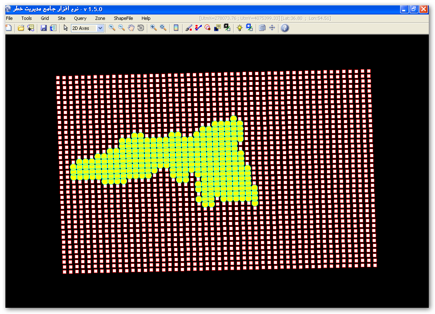Click the crosshair move icon
The height and width of the screenshot is (314, 435).
click(272, 28)
